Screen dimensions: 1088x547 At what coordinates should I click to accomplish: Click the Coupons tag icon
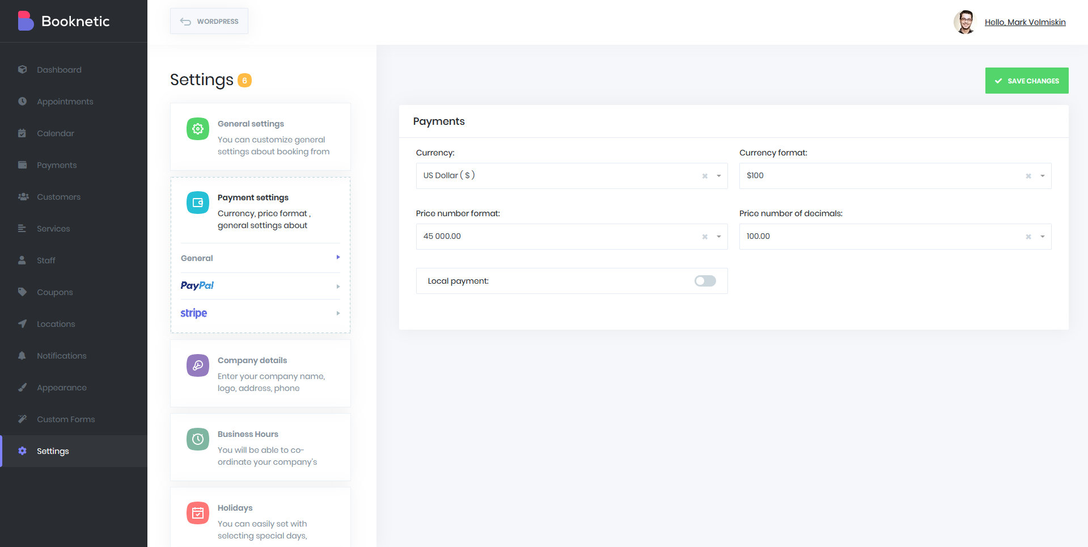pyautogui.click(x=22, y=292)
